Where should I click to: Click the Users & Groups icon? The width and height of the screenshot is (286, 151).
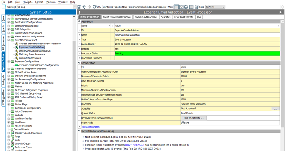click(x=13, y=144)
